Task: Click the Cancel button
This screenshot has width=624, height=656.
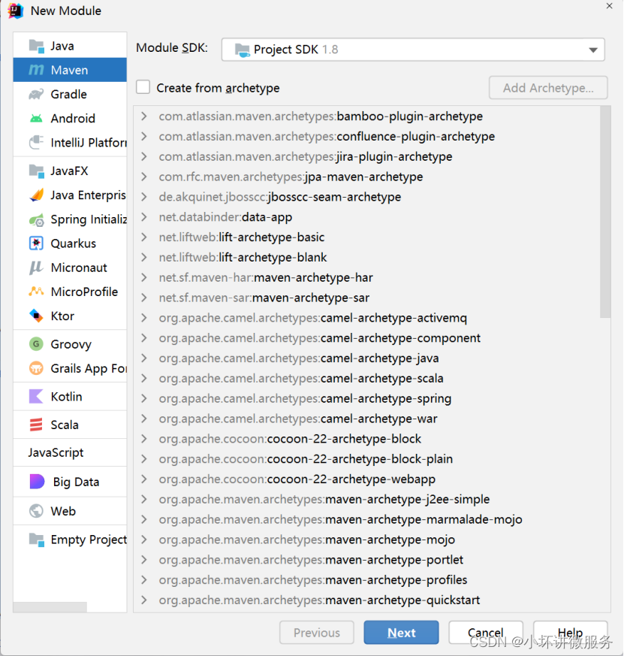Action: [486, 633]
